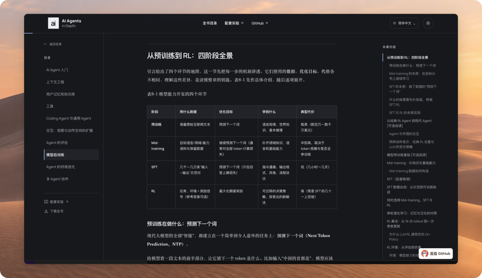Jump to 预训练在做什么 outline entry
Image resolution: width=482 pixels, height=278 pixels.
pos(412,65)
